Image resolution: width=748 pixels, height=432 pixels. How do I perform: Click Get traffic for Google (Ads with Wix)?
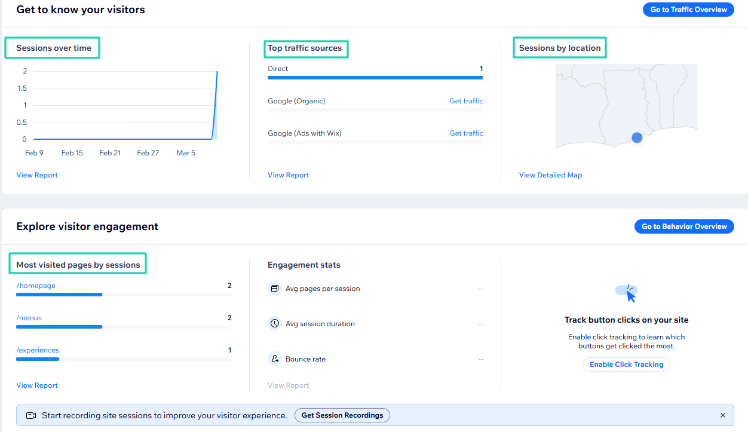(x=466, y=133)
